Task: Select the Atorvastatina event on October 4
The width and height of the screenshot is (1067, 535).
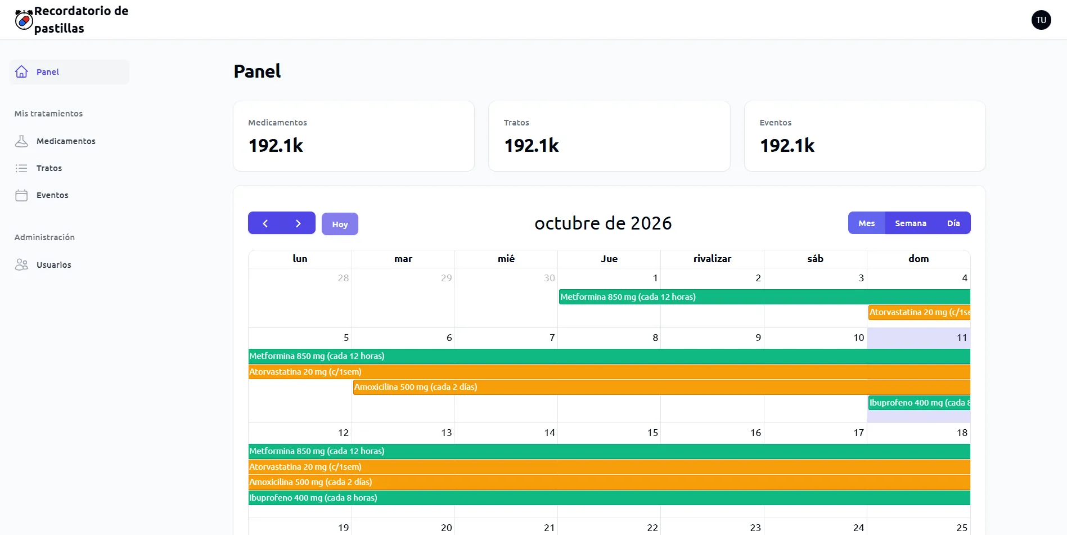Action: [x=919, y=312]
